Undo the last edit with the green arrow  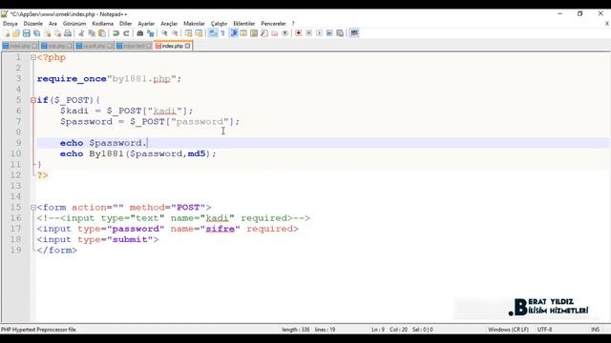[116, 33]
